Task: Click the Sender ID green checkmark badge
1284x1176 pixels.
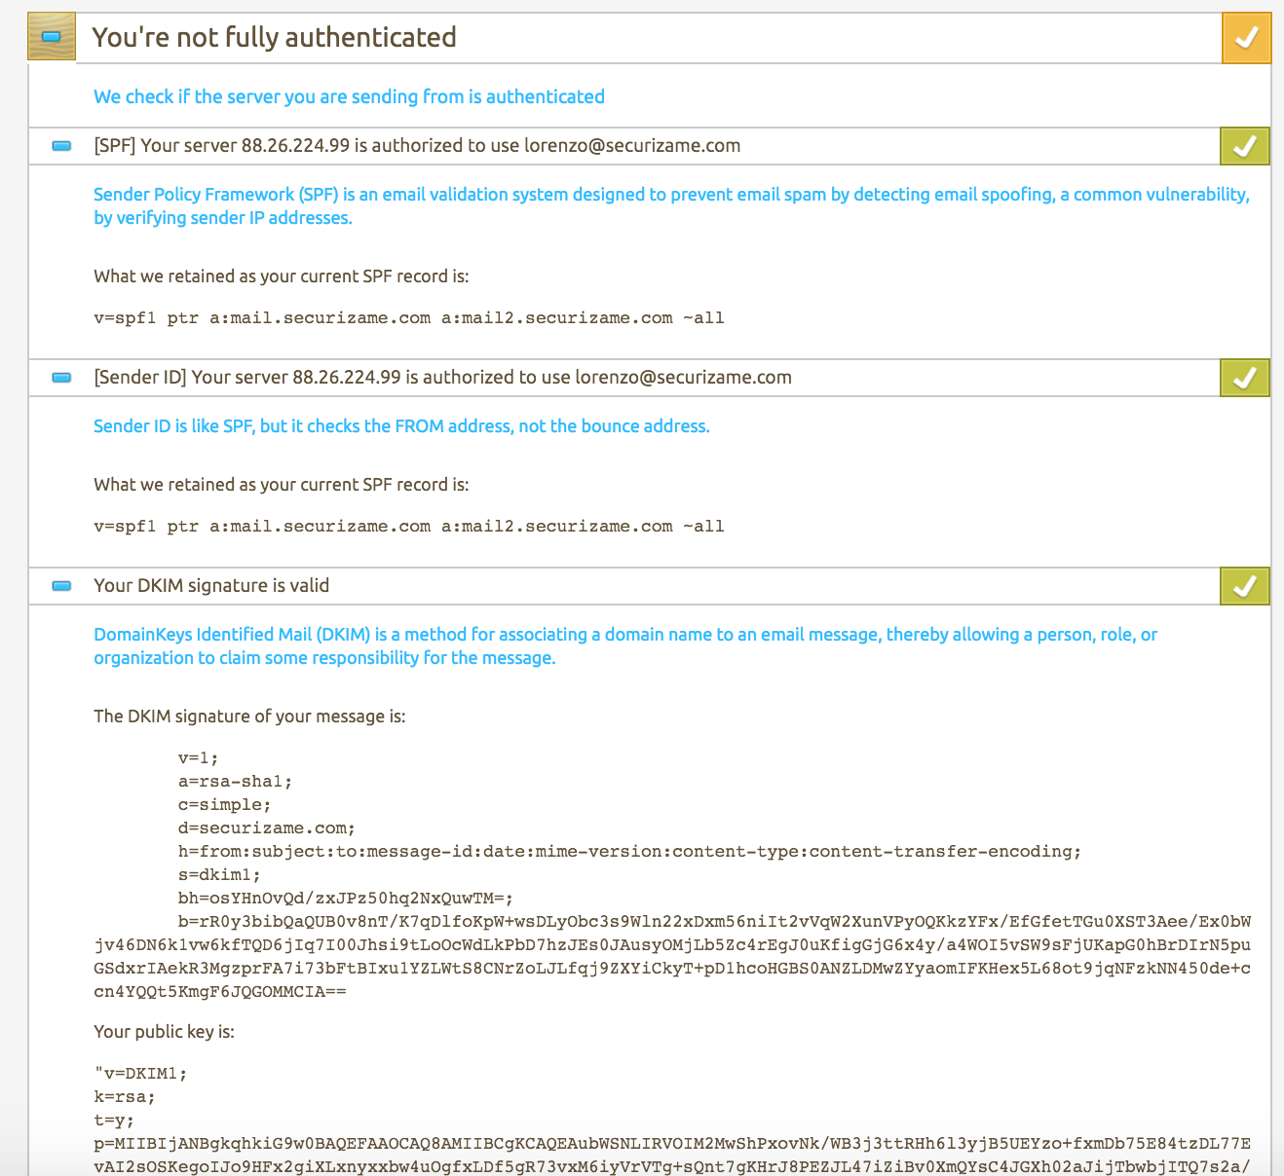Action: click(1244, 378)
